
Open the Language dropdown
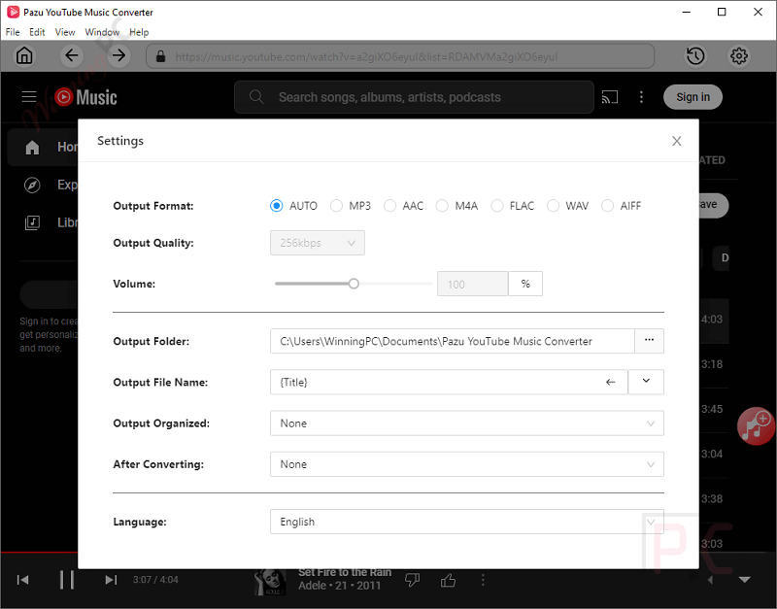pos(467,522)
